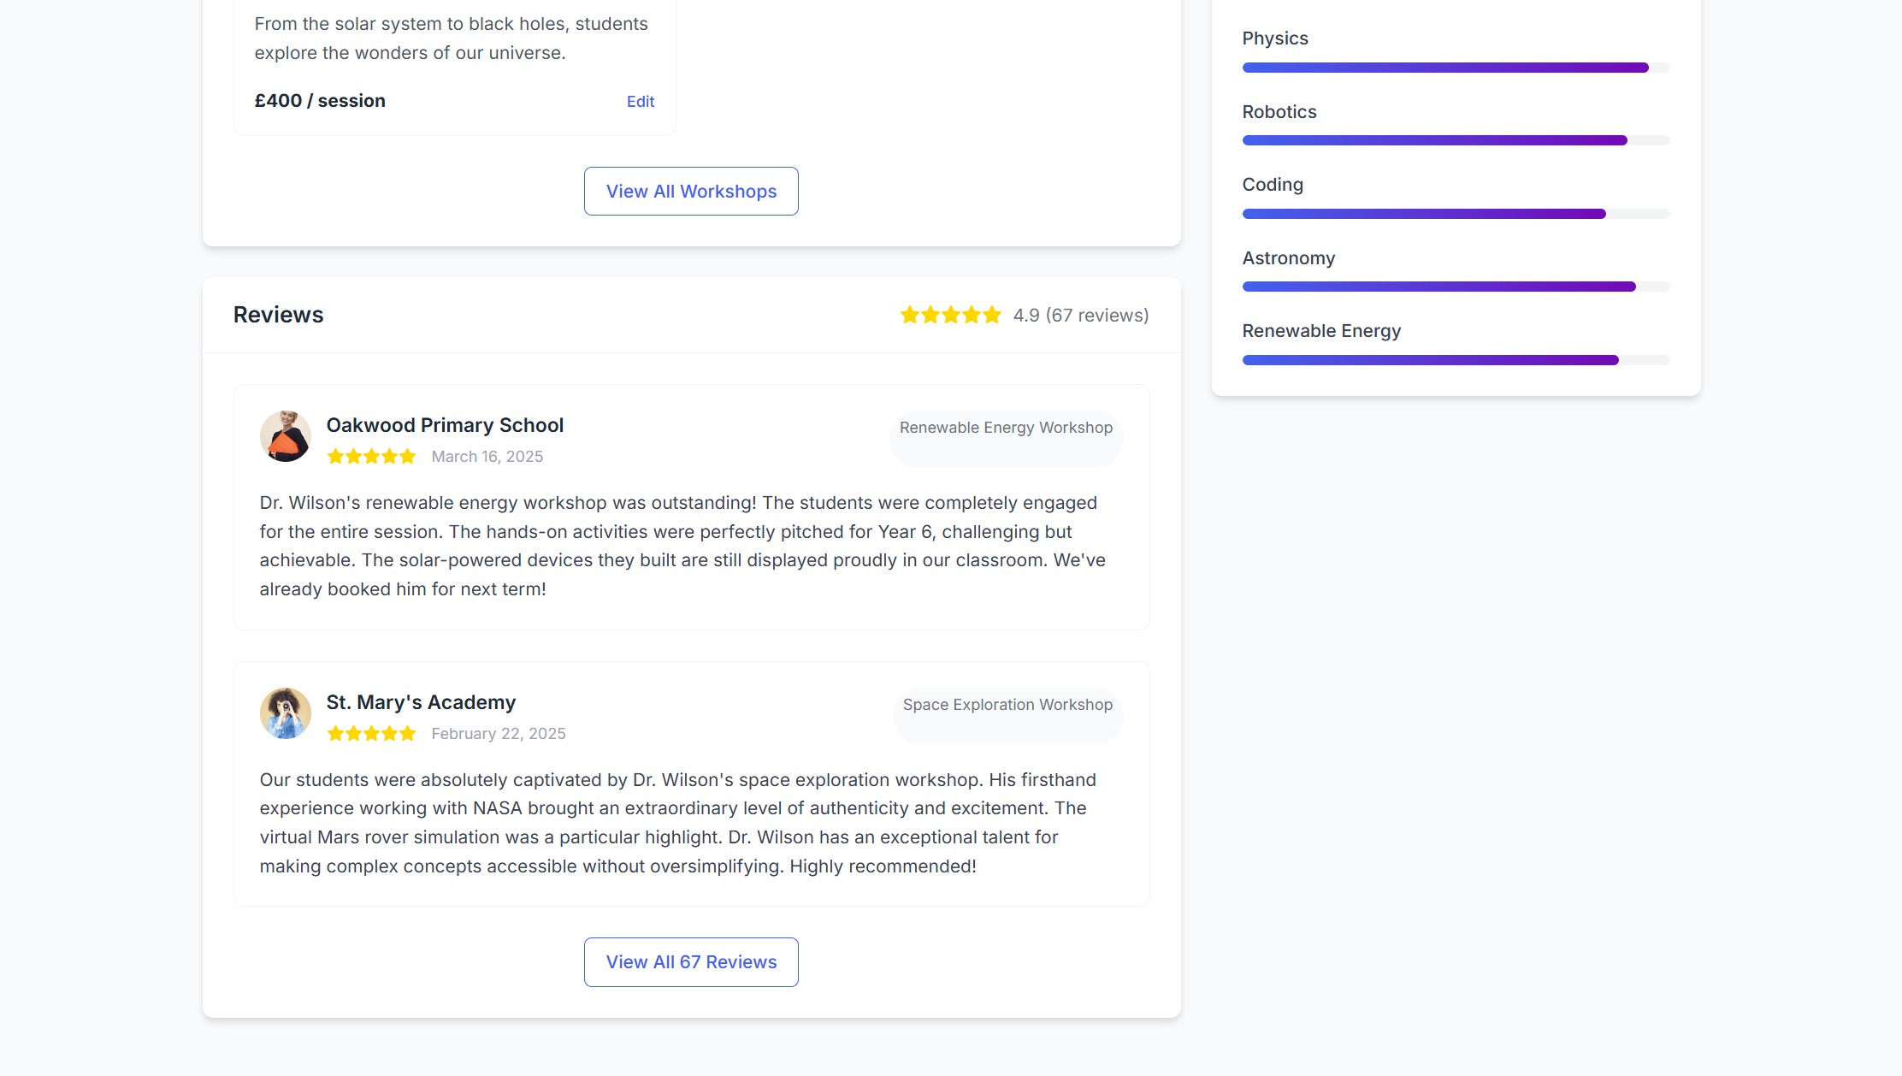Click the "£400 / session" price

320,101
